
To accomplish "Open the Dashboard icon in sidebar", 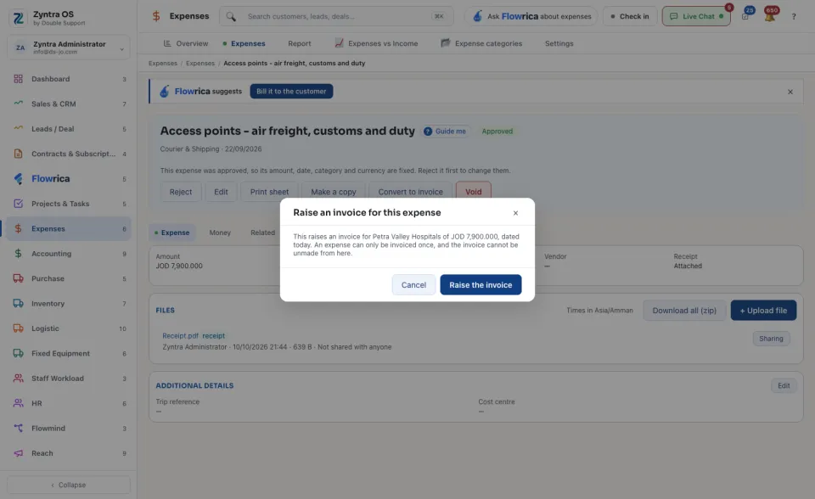I will click(x=18, y=79).
